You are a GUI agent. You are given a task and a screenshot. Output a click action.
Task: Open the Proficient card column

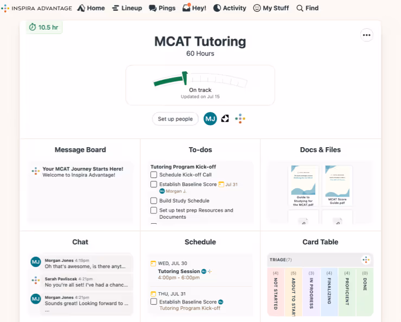347,292
